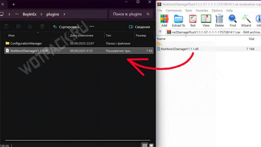
Task: Click the Copy icon in Explorer toolbar
Action: [6, 26]
